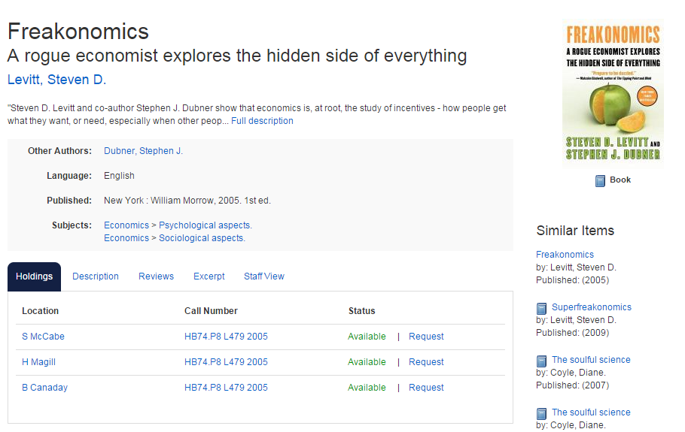Request the S McCabe copy

426,337
